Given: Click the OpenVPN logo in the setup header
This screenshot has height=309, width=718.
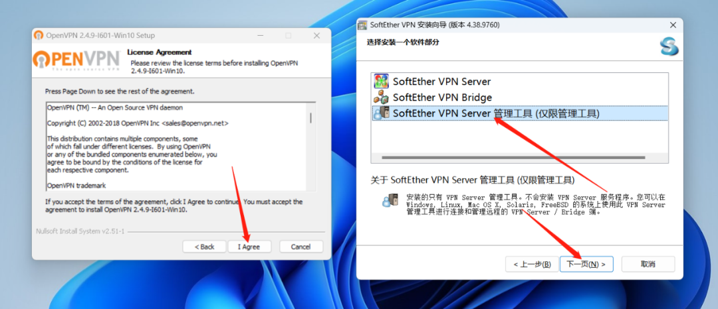Looking at the screenshot, I should click(x=76, y=60).
